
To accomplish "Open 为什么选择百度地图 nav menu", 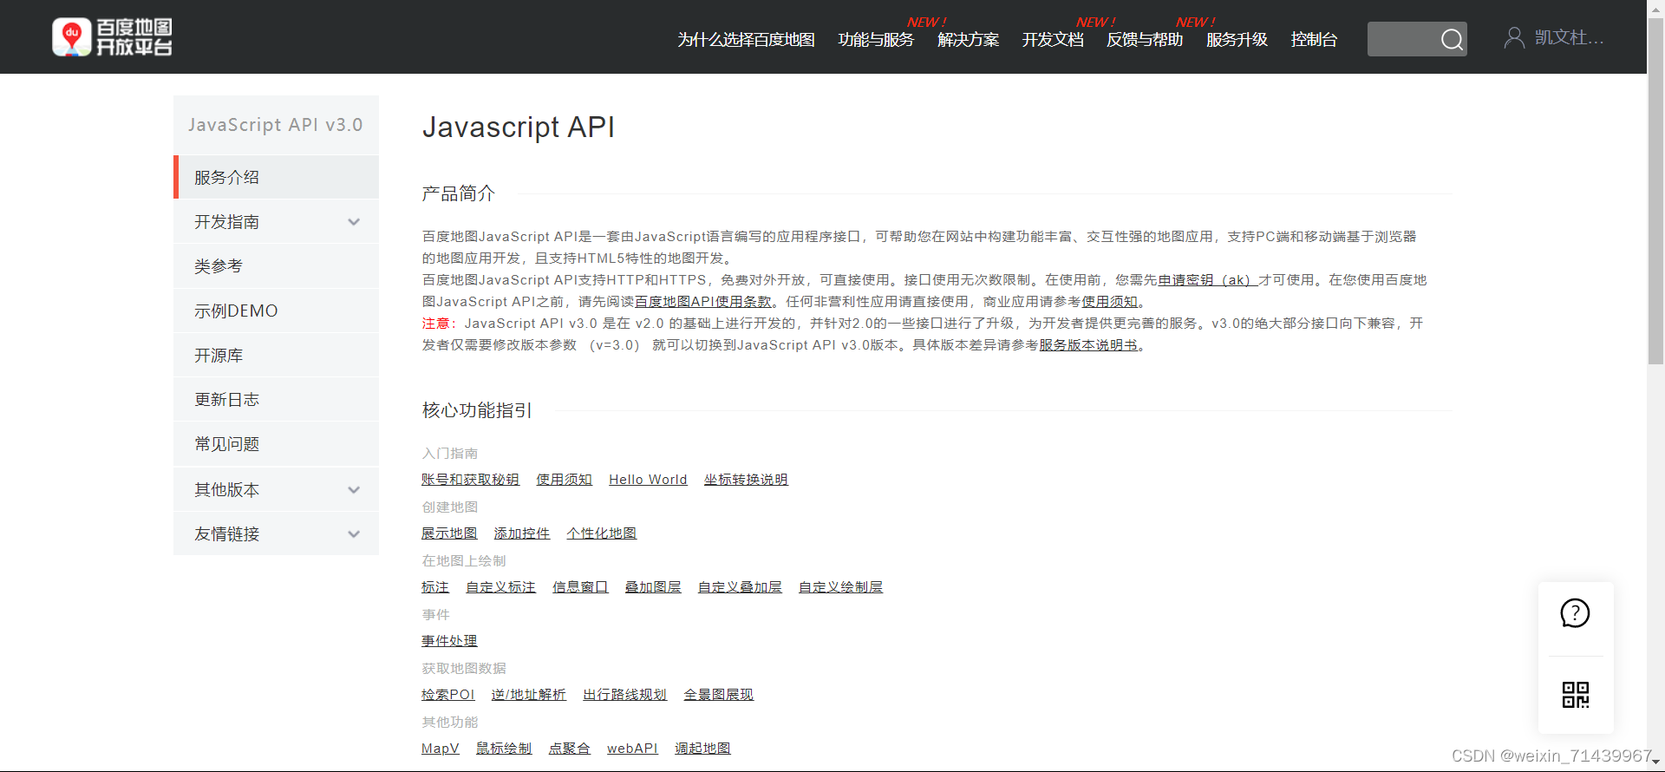I will tap(746, 40).
